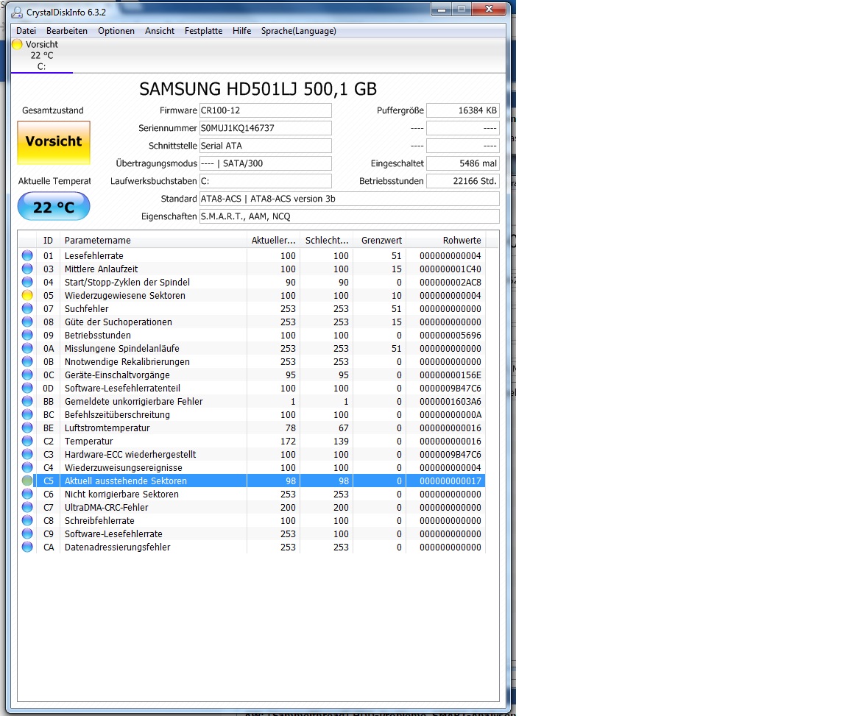
Task: Click the Schlecht... column header
Action: (327, 240)
